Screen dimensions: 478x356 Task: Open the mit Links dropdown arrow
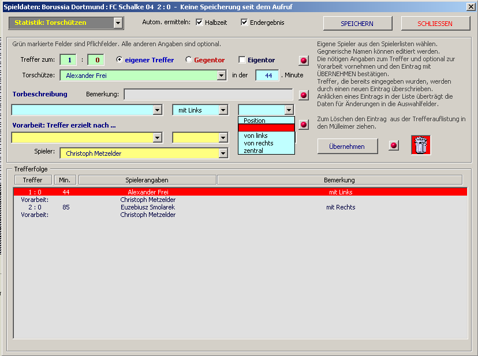click(x=223, y=110)
